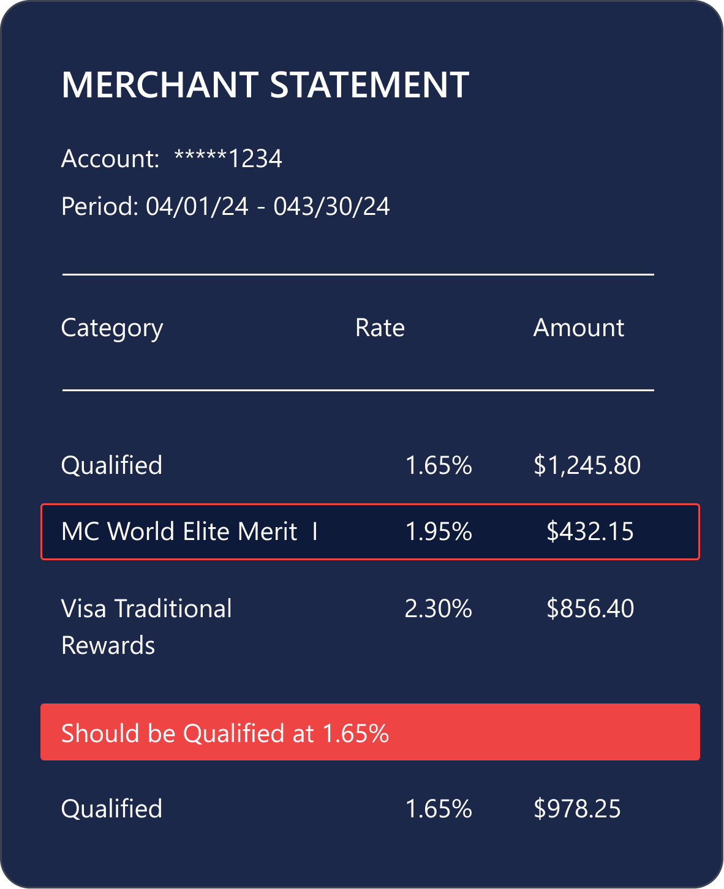This screenshot has height=889, width=724.
Task: Click the 1.65% rate beside $1,245.80
Action: click(x=439, y=465)
